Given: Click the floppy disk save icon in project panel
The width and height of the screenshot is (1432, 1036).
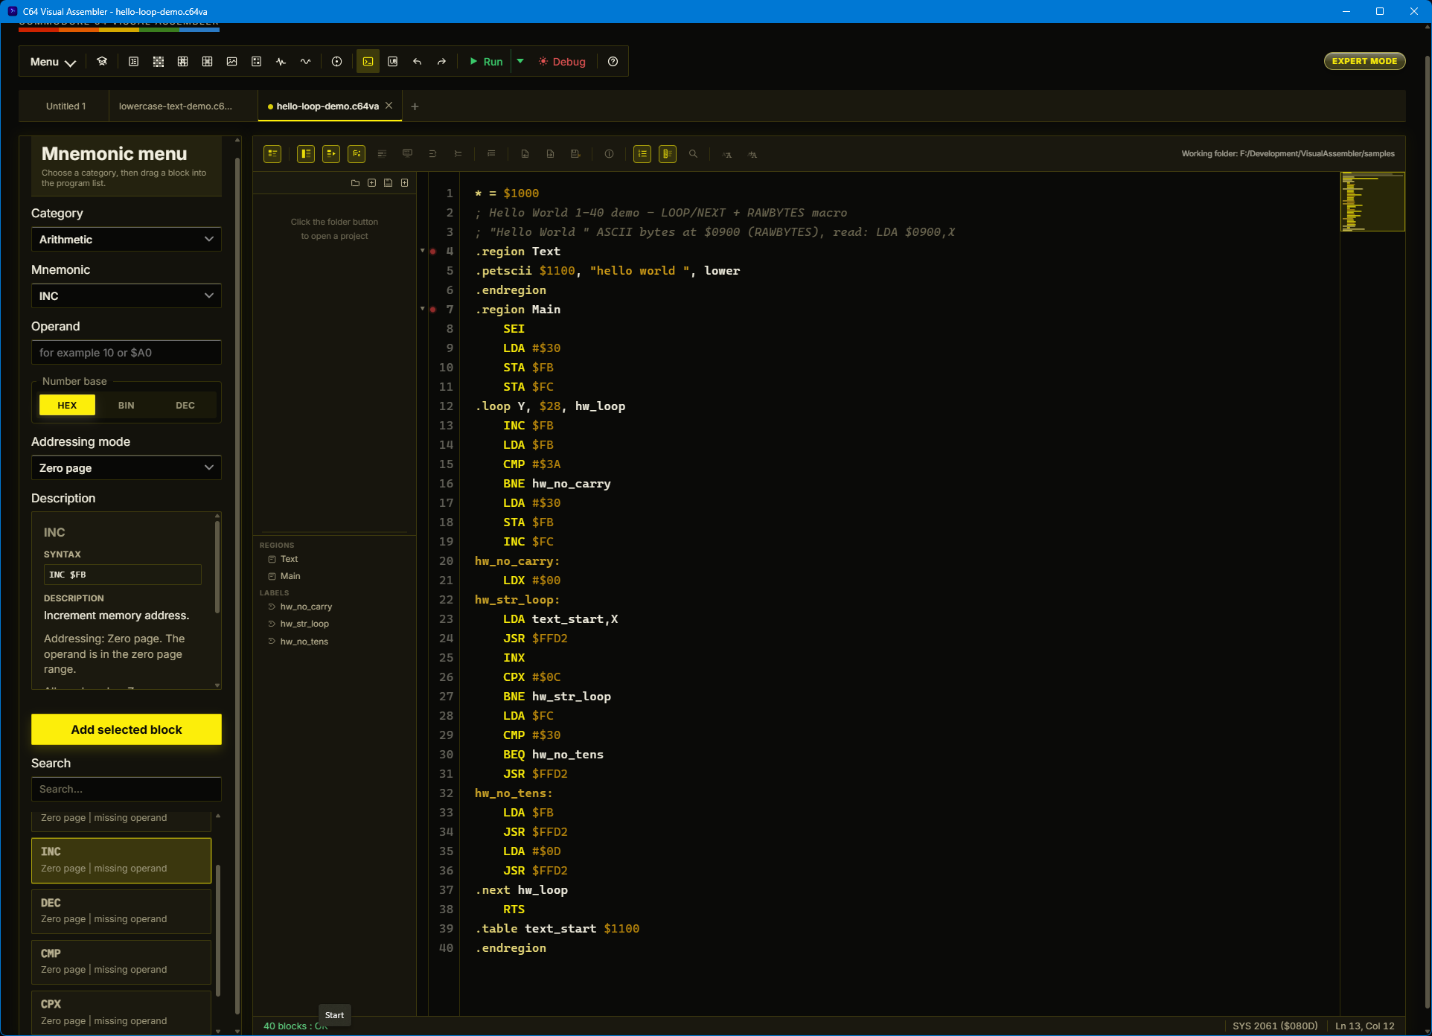Looking at the screenshot, I should pos(388,183).
